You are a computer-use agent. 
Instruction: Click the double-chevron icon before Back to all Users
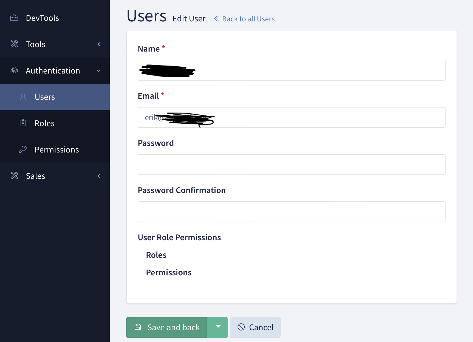tap(216, 18)
